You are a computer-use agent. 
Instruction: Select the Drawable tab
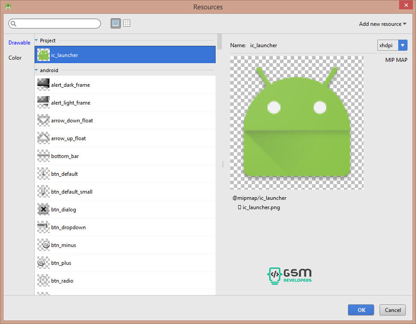[x=20, y=42]
